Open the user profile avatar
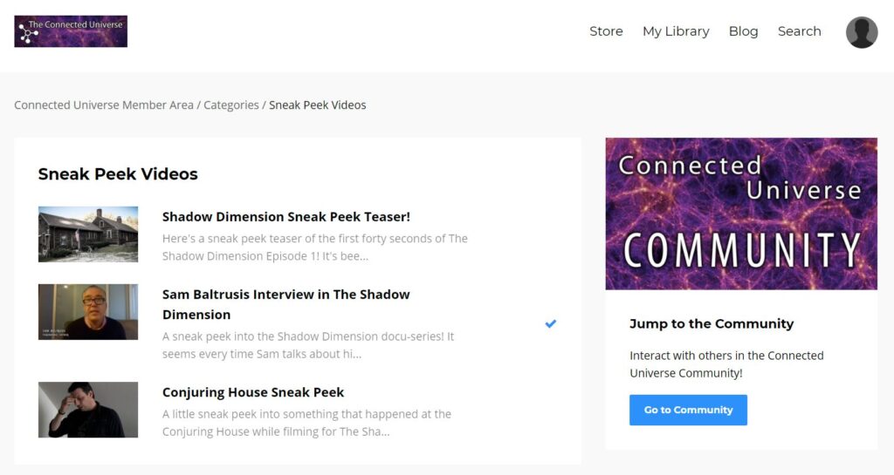 (862, 32)
